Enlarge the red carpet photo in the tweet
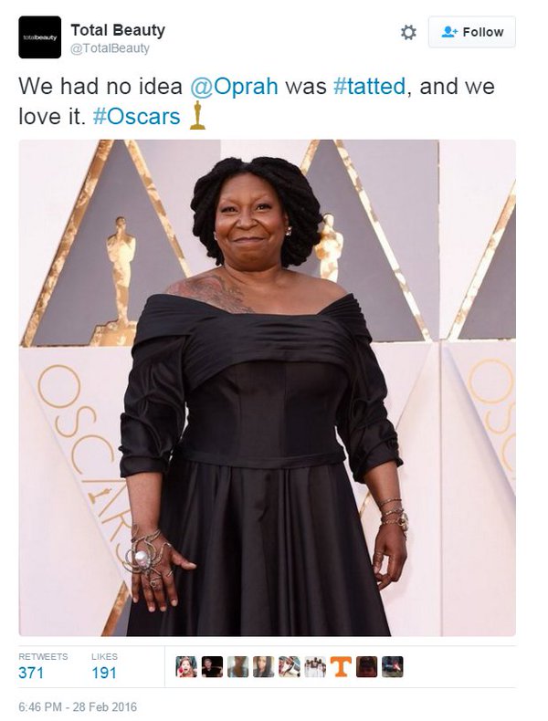The image size is (548, 721). pos(267,388)
